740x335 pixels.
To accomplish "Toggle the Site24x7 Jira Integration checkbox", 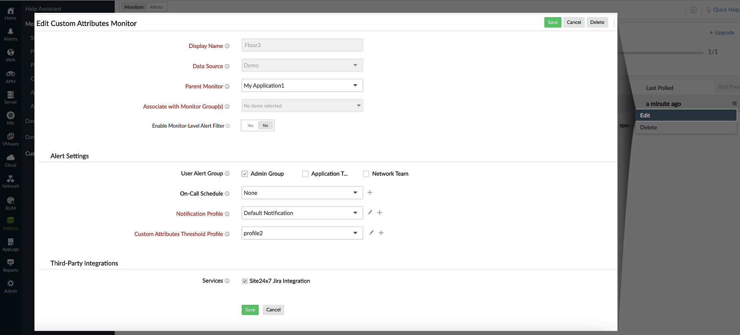I will (x=245, y=281).
